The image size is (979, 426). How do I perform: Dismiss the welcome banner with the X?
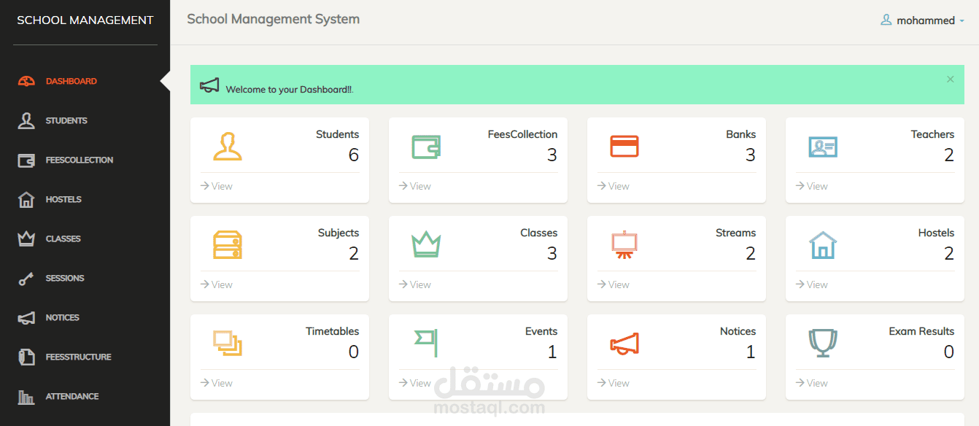pyautogui.click(x=950, y=79)
